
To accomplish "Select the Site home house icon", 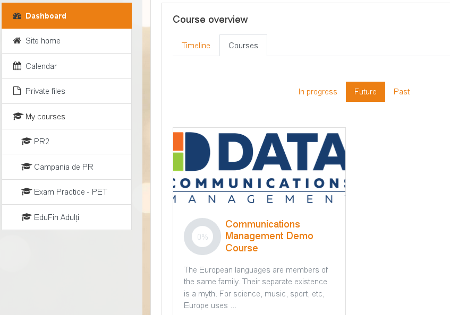I will pos(18,40).
